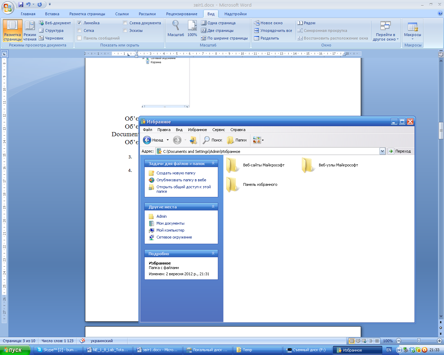The width and height of the screenshot is (444, 355).
Task: Click Рядом side-by-side view
Action: pos(307,23)
